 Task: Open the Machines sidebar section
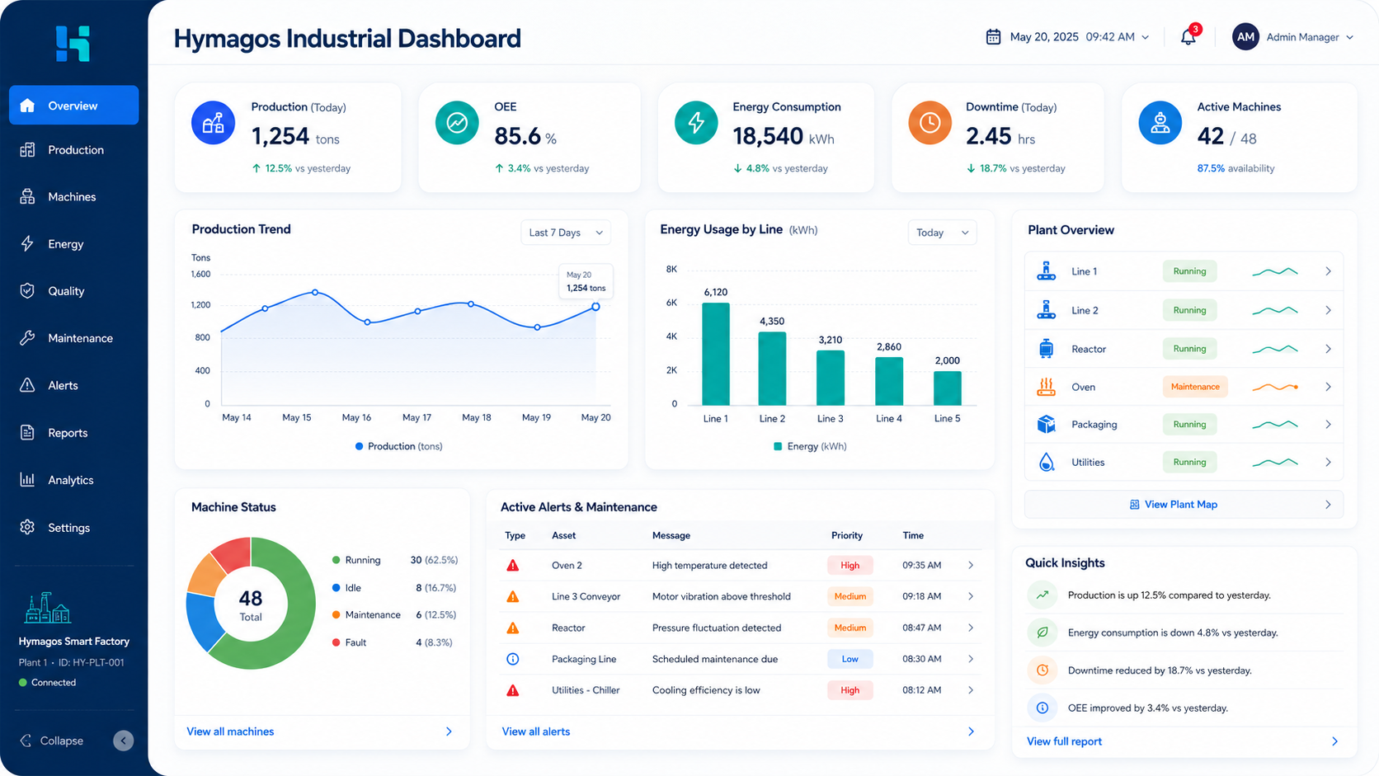pos(73,197)
